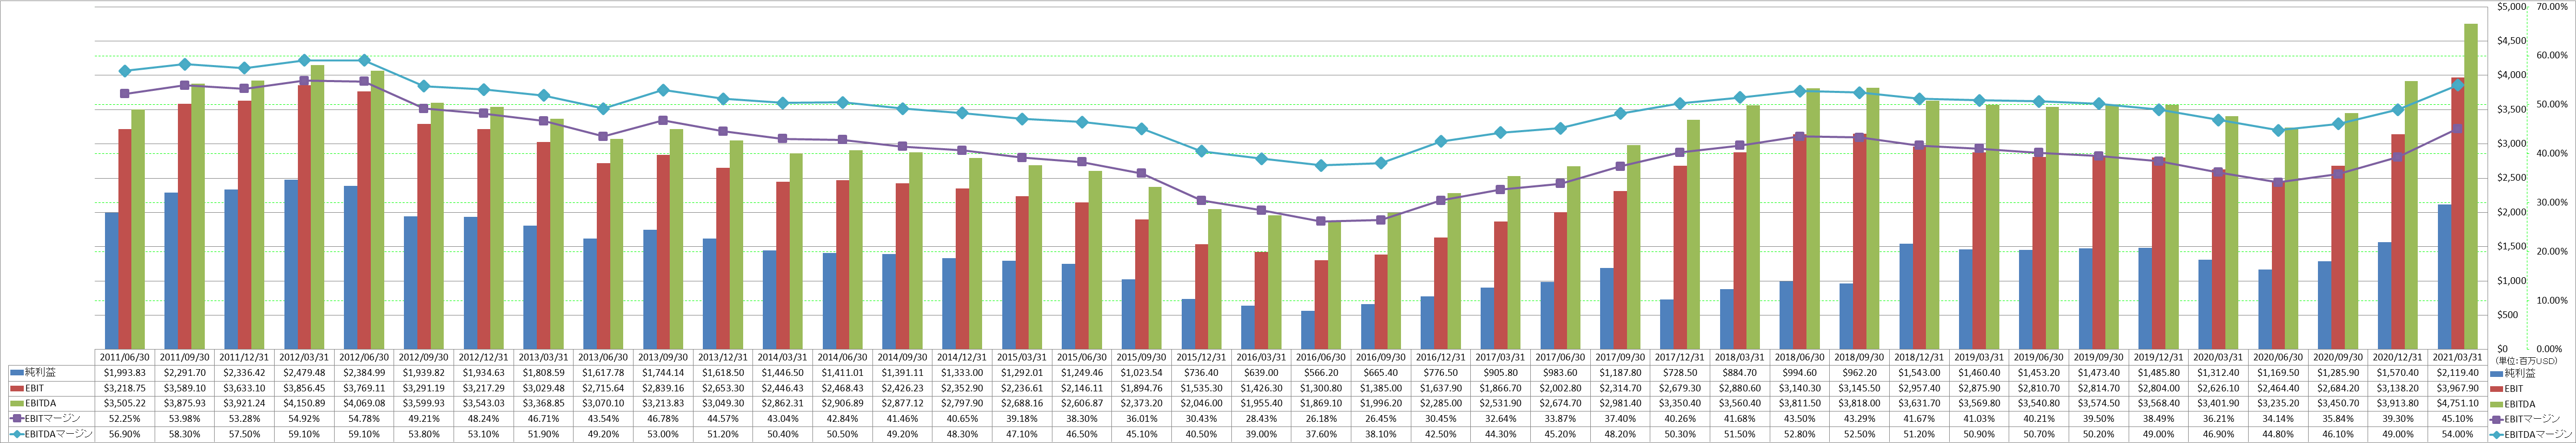2576x443 pixels.
Task: Click EBIT value $3,218.75
Action: point(125,387)
